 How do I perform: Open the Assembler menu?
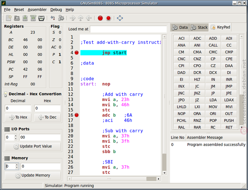[37, 10]
